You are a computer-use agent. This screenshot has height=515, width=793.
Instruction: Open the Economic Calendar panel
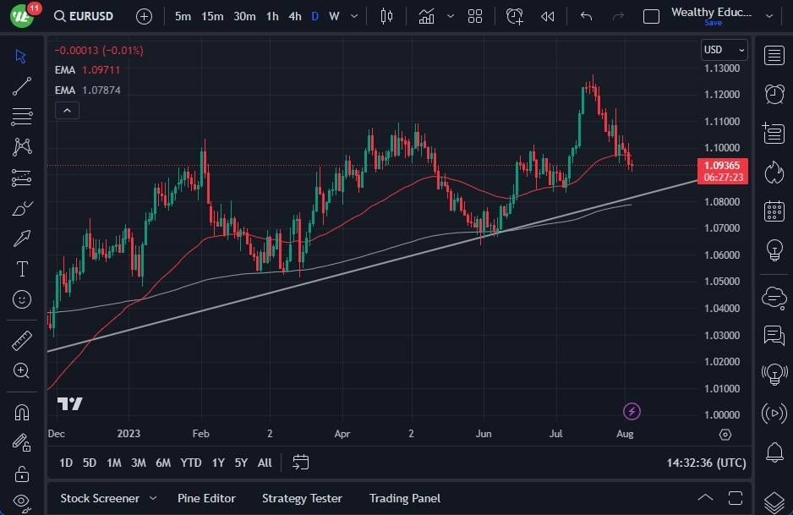(774, 211)
